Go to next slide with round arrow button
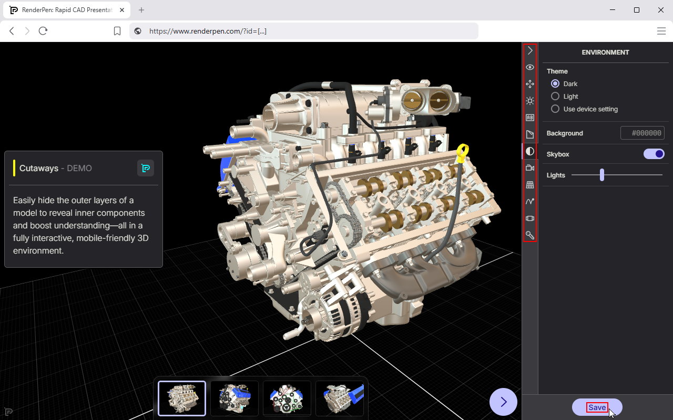 503,402
